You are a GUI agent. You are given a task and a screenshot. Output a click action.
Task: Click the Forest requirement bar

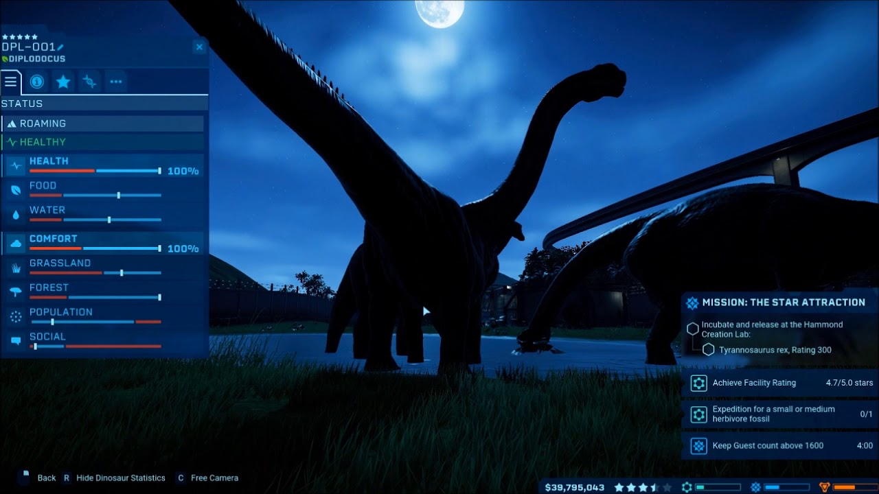coord(95,297)
